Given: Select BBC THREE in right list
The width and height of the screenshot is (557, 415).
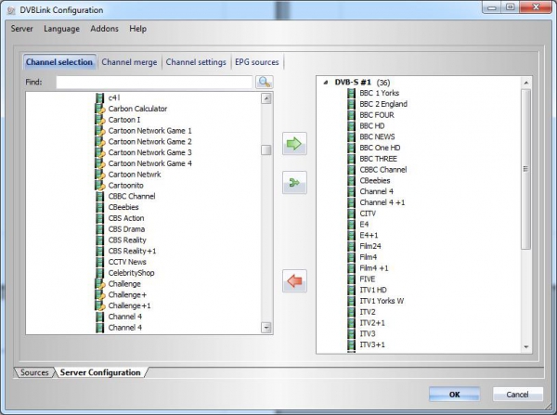Looking at the screenshot, I should [x=379, y=159].
